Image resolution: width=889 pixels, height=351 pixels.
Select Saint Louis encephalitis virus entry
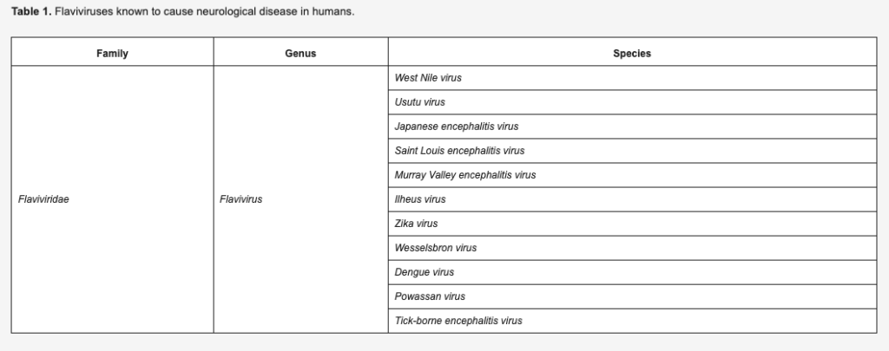[x=632, y=151]
